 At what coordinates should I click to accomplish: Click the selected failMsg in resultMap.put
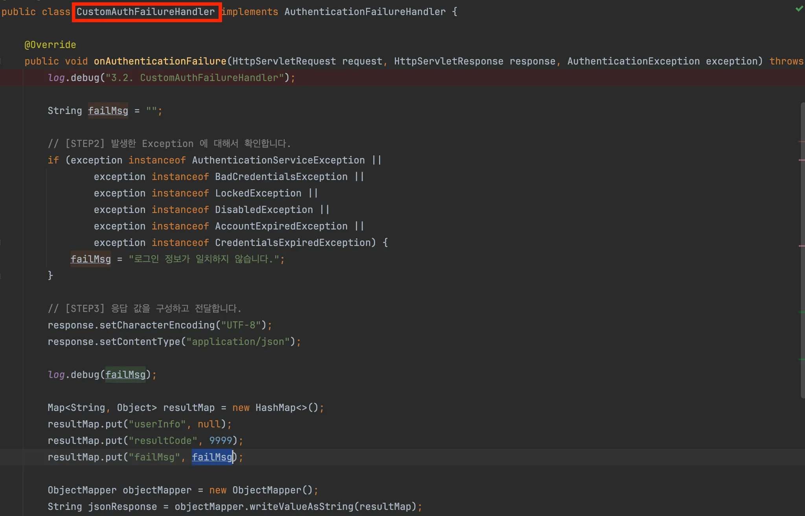(212, 457)
